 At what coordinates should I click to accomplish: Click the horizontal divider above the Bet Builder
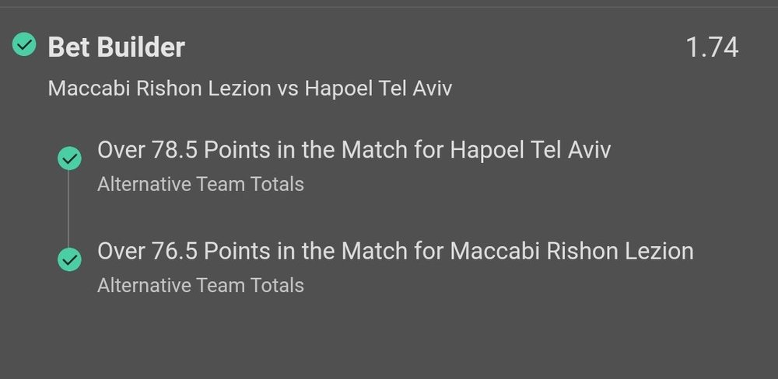389,7
